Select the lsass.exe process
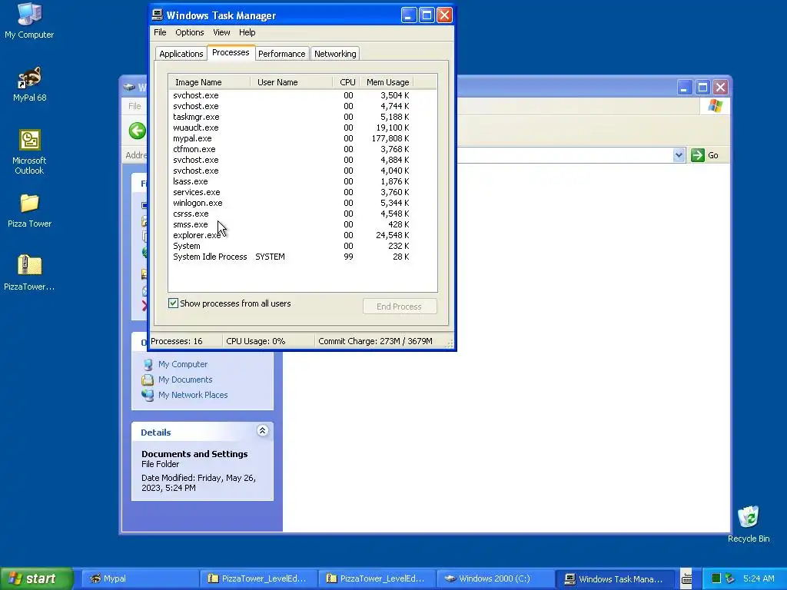 click(x=291, y=181)
